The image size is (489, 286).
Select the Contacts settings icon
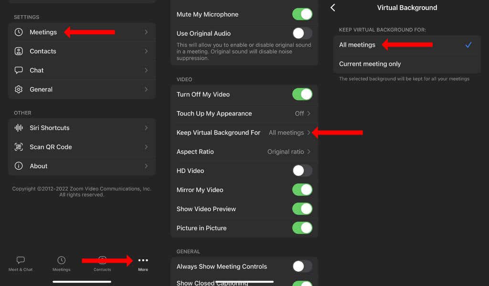18,51
